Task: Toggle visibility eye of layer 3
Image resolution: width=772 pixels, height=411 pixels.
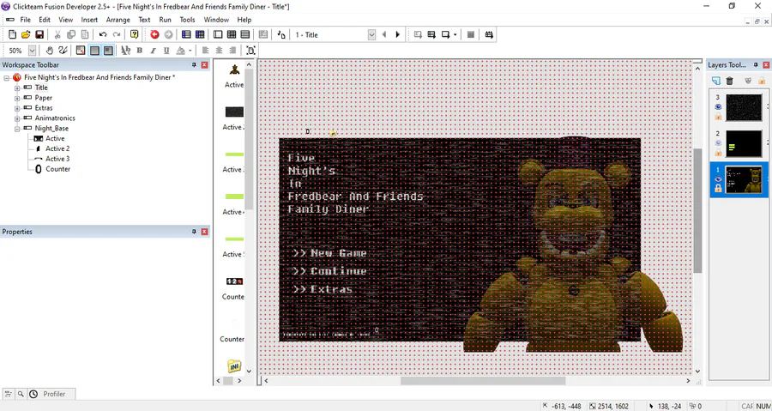Action: click(x=718, y=106)
